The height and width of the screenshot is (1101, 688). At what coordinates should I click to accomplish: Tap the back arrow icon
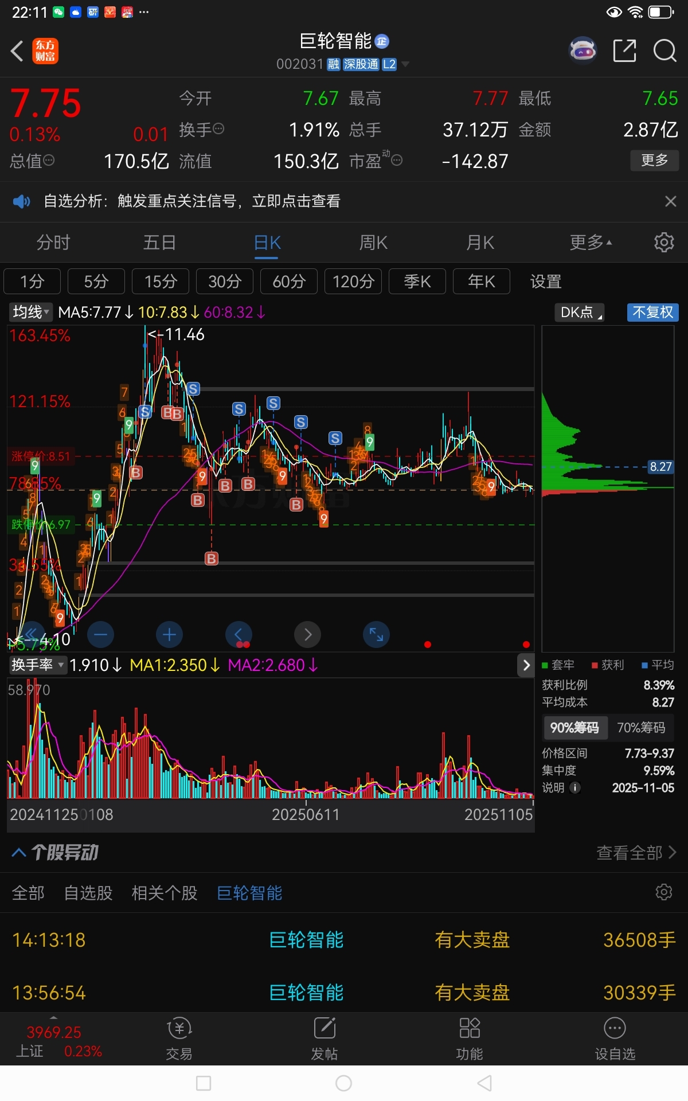pos(17,51)
